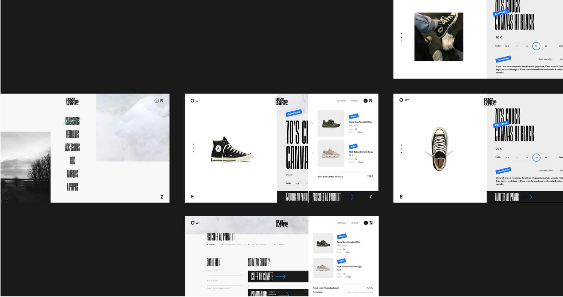Go to Informations Client checkout step
Screen dimensions: 563x297
[x=231, y=245]
